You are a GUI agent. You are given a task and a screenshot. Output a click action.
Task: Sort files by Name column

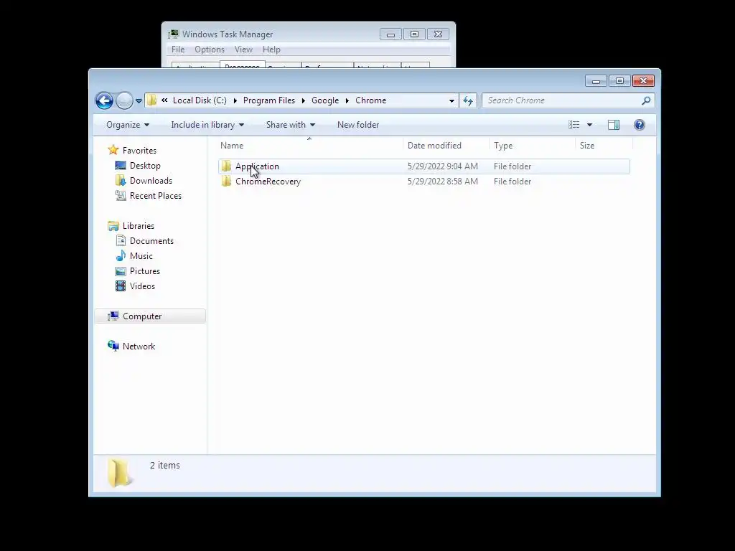232,145
